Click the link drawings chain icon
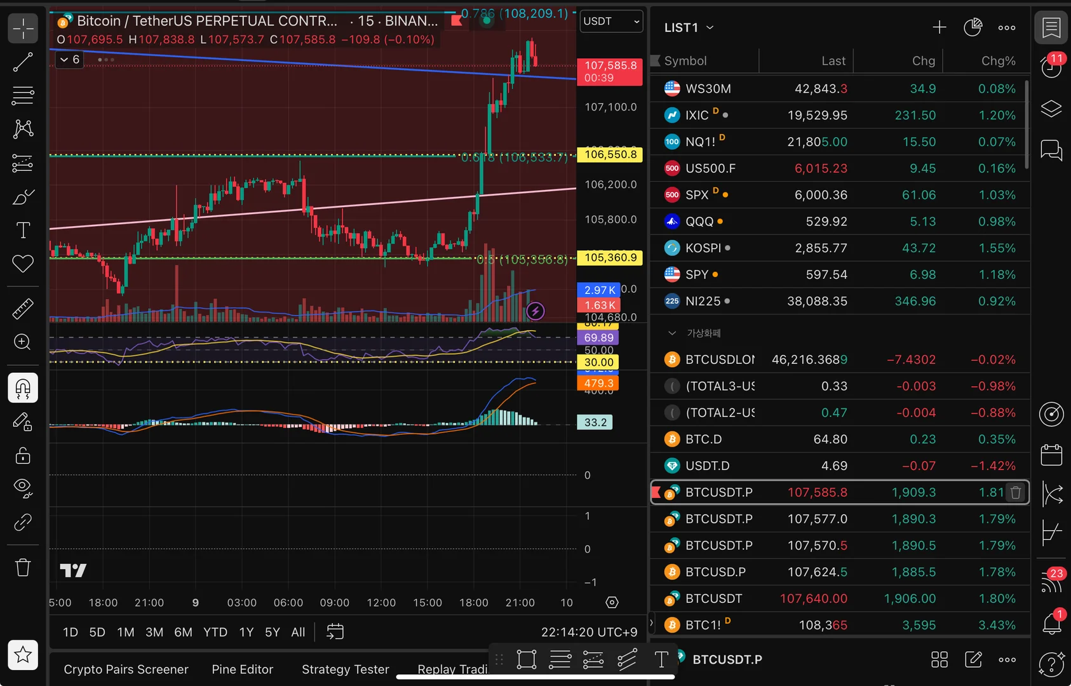The image size is (1071, 686). click(x=23, y=522)
